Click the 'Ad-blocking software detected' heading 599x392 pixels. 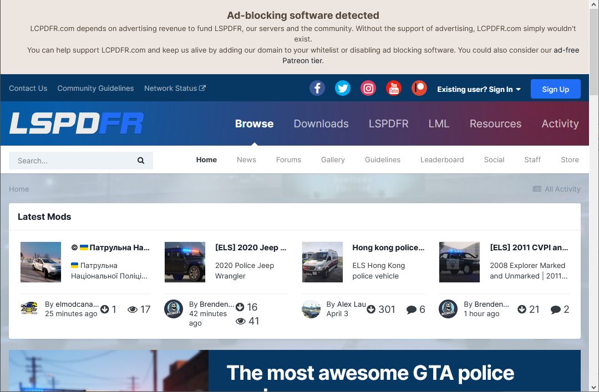(x=303, y=16)
